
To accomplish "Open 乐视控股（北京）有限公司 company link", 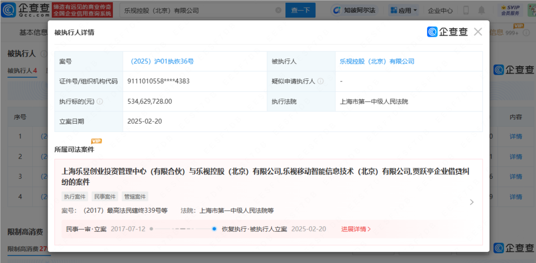I will click(x=377, y=61).
